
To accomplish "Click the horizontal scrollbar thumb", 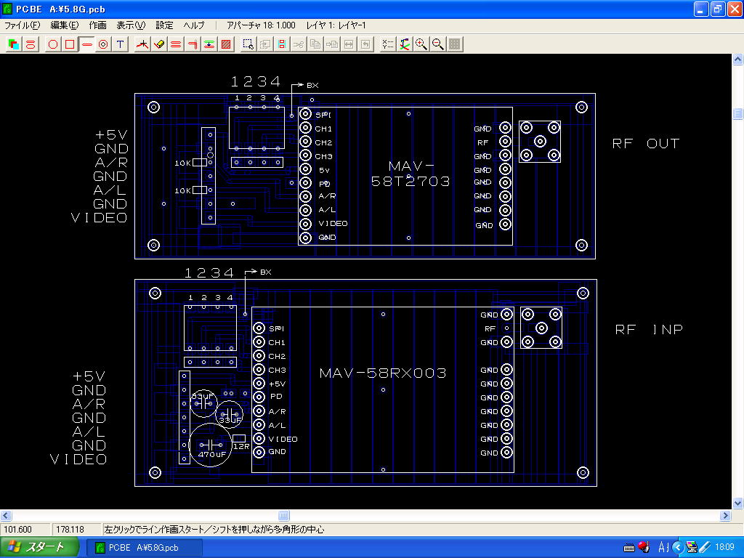I will point(284,515).
